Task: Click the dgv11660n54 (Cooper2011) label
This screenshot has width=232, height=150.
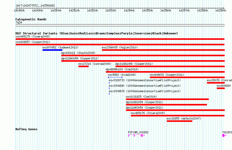Action: [80, 58]
